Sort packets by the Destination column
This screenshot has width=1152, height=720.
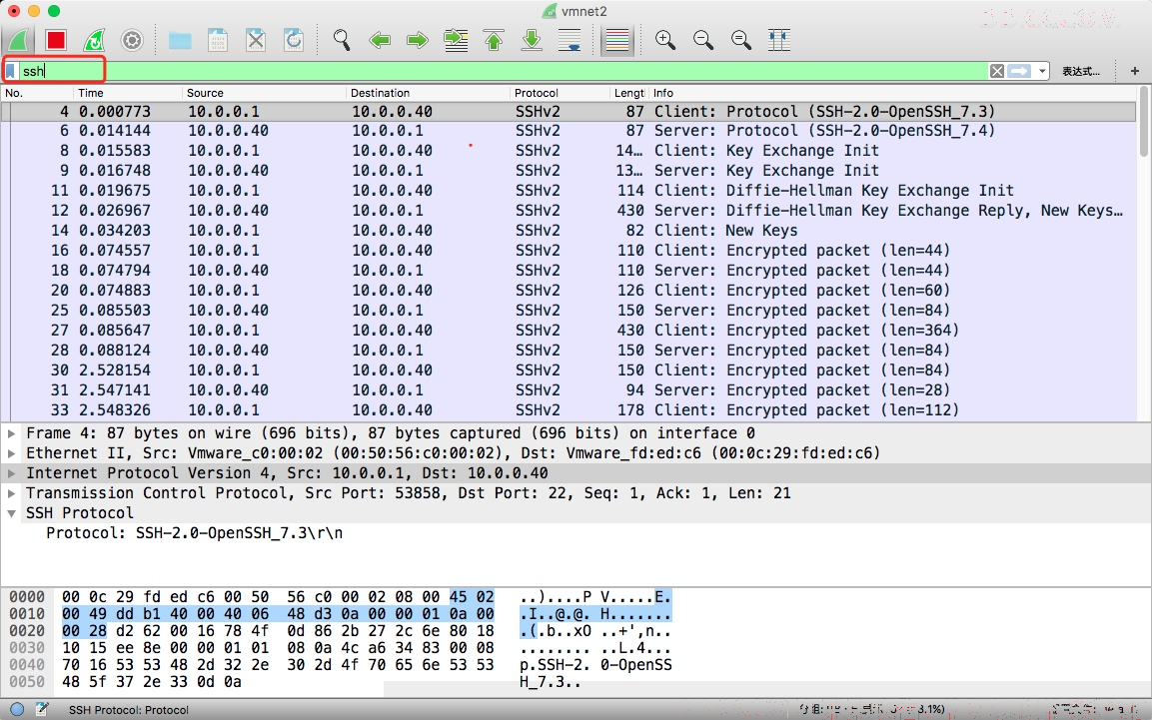[427, 93]
